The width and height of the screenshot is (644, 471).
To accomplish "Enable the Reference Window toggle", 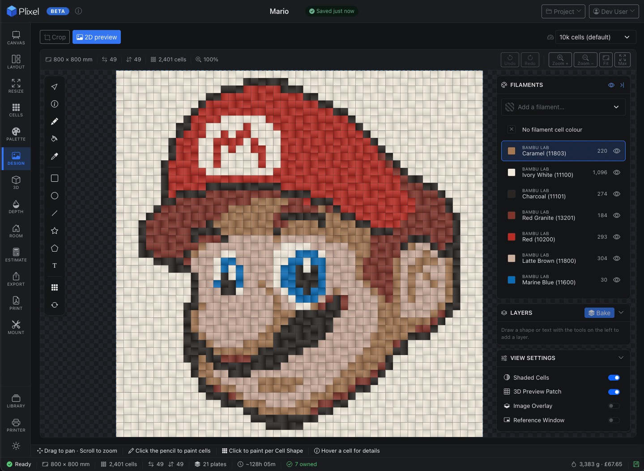I will coord(614,420).
